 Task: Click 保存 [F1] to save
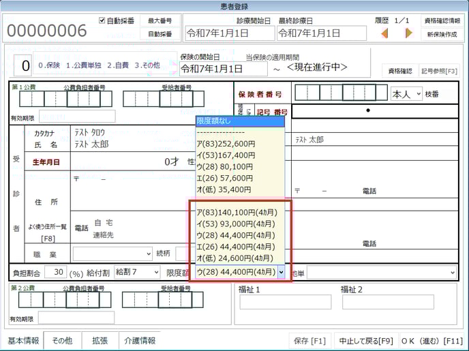(311, 340)
